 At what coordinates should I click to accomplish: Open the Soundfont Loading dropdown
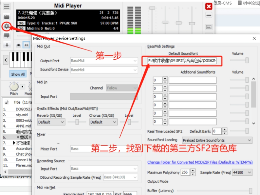point(217,140)
